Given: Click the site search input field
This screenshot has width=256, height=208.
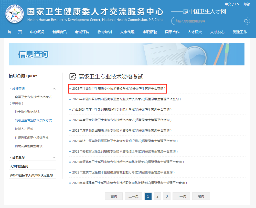Looking at the screenshot, I should [x=207, y=21].
